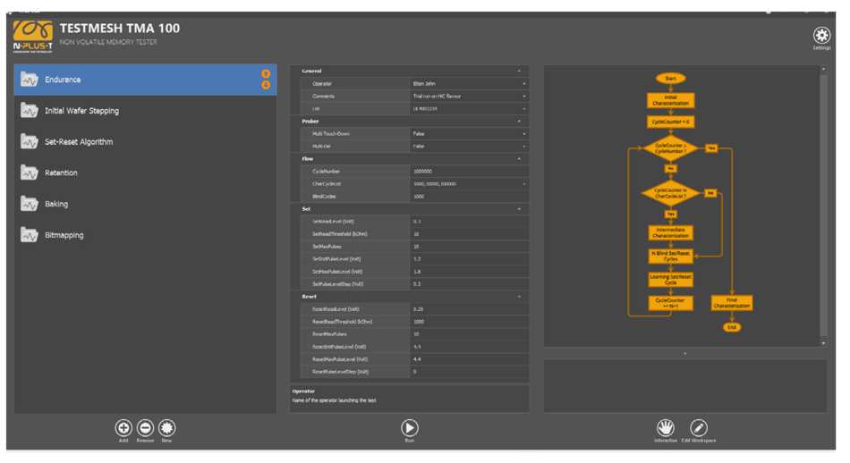The image size is (850, 463).
Task: Open the Settings gear icon
Action: tap(821, 35)
